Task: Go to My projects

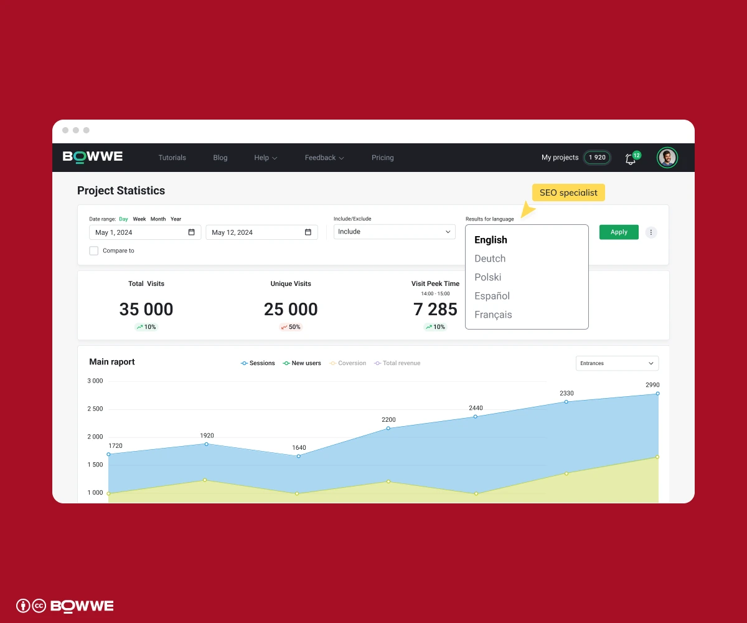Action: tap(560, 158)
